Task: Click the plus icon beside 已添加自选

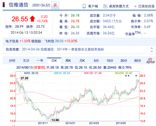Action: pyautogui.click(x=135, y=7)
